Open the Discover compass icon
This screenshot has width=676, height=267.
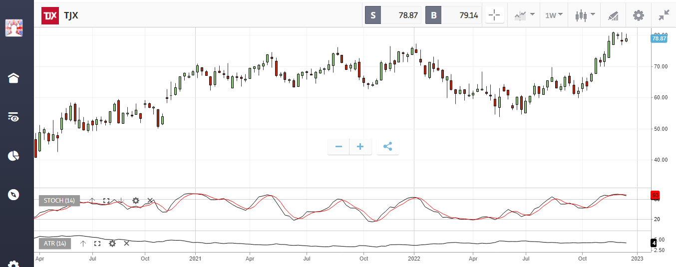(13, 195)
